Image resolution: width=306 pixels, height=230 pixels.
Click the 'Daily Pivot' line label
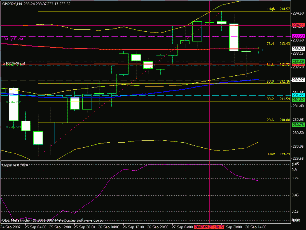[x=13, y=39]
